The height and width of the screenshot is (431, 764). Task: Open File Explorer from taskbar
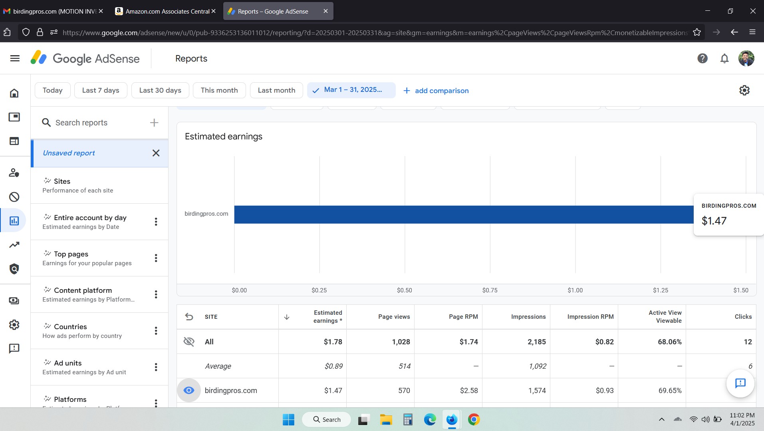tap(386, 419)
